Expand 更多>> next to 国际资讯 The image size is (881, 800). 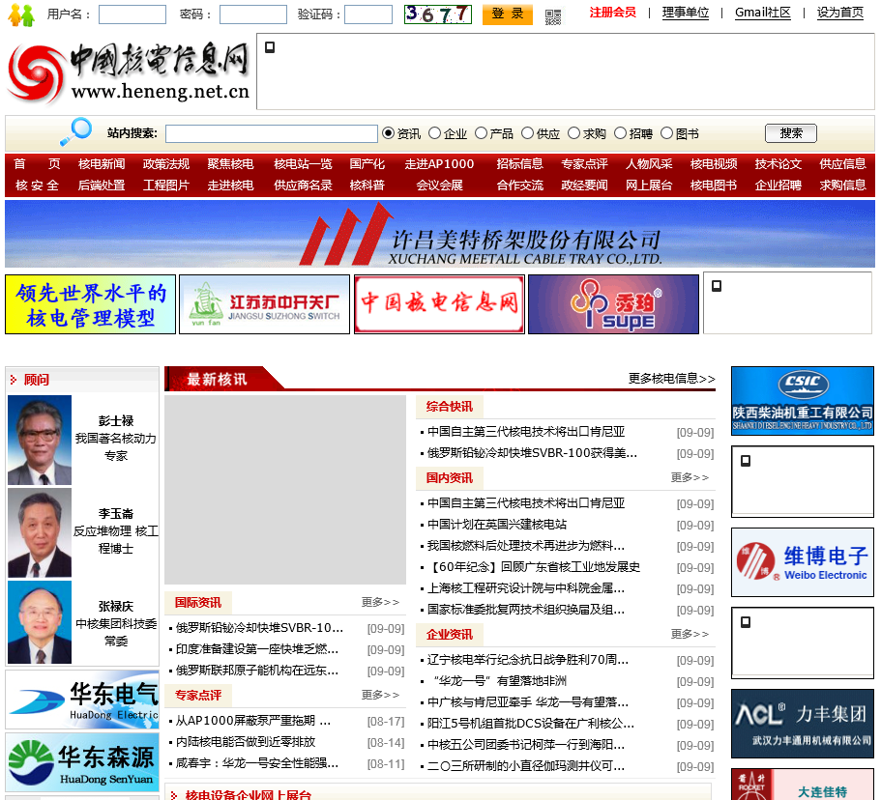point(380,602)
